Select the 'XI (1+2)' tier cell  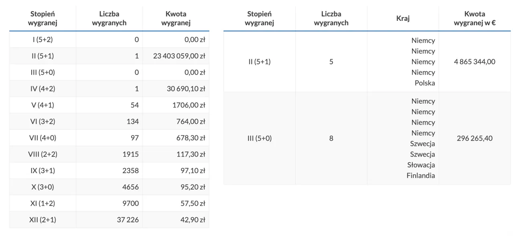[42, 204]
